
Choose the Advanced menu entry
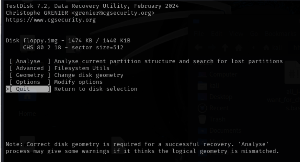[30, 68]
